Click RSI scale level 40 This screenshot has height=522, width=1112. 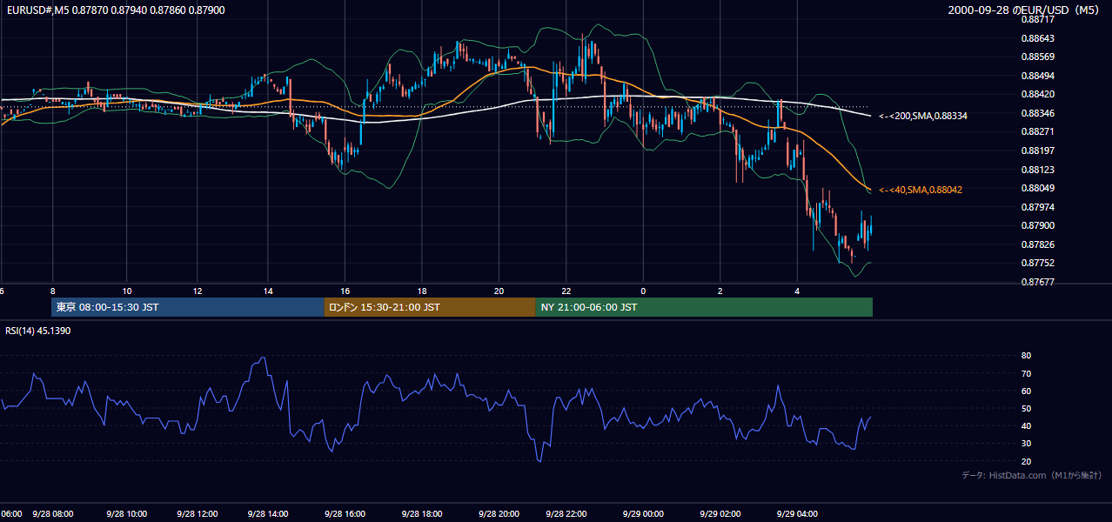[1026, 426]
